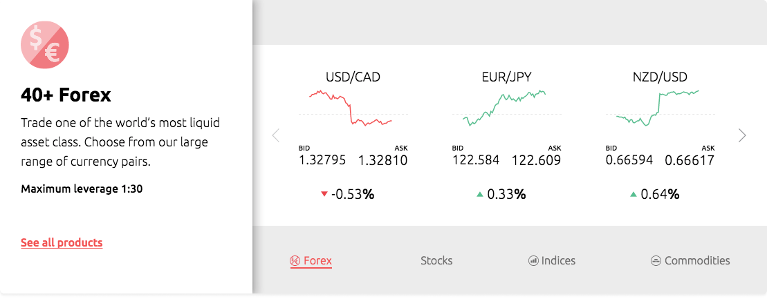This screenshot has width=767, height=299.
Task: Click the green up triangle under EUR/JPY
Action: (480, 195)
